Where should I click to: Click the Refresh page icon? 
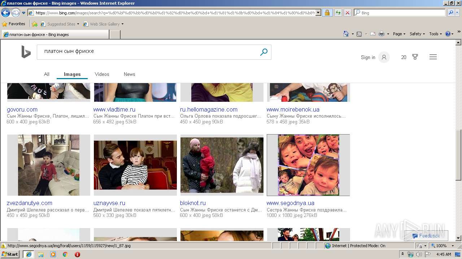[x=338, y=13]
